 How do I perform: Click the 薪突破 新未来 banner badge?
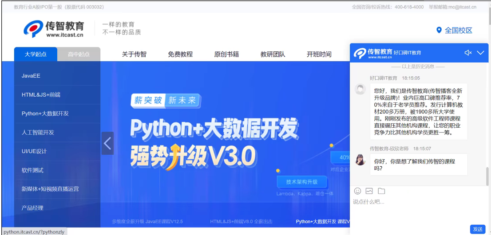[166, 100]
